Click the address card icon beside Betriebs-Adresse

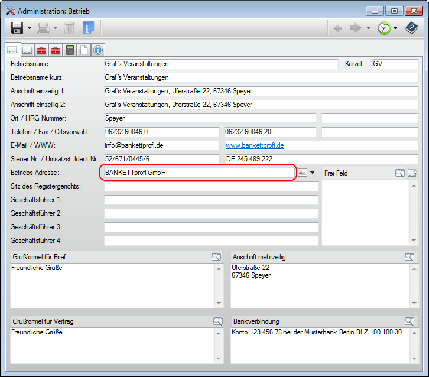click(303, 173)
